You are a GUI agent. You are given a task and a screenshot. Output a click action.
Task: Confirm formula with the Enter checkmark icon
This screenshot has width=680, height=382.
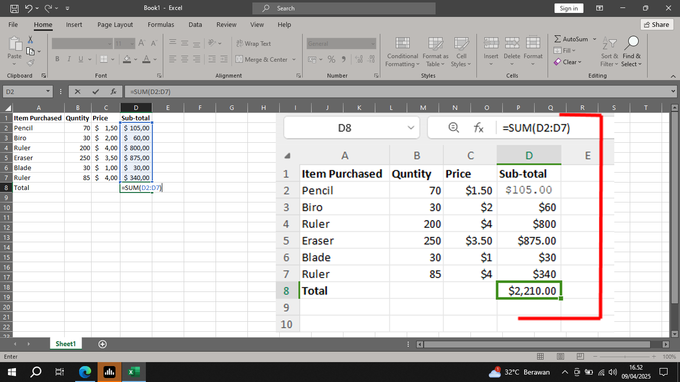96,92
